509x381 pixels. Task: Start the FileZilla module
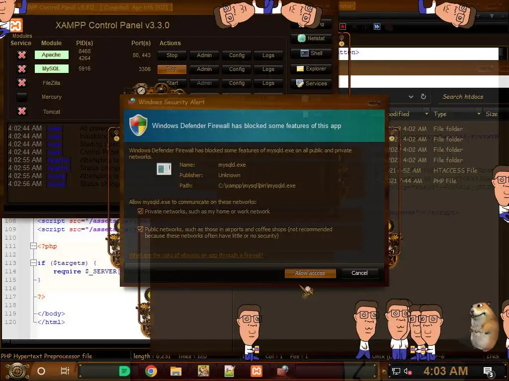171,83
